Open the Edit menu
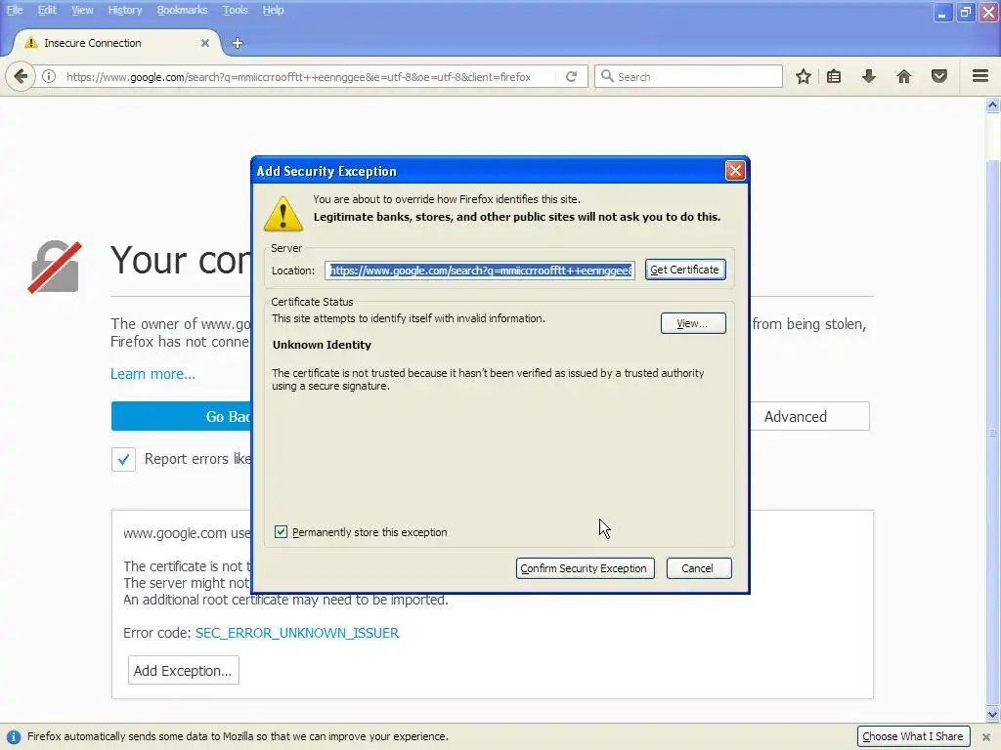Screen dimensions: 1001x750 (47, 10)
